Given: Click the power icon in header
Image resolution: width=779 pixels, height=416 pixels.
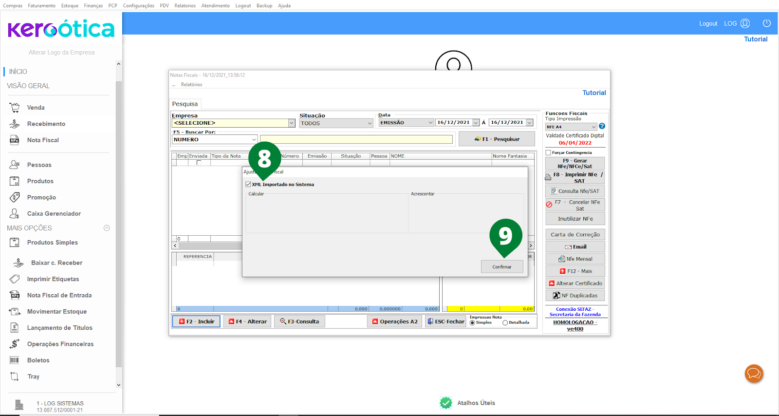Looking at the screenshot, I should (767, 23).
